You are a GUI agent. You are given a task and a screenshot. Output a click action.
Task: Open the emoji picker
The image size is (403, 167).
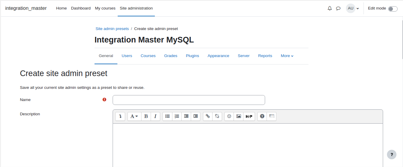[229, 116]
